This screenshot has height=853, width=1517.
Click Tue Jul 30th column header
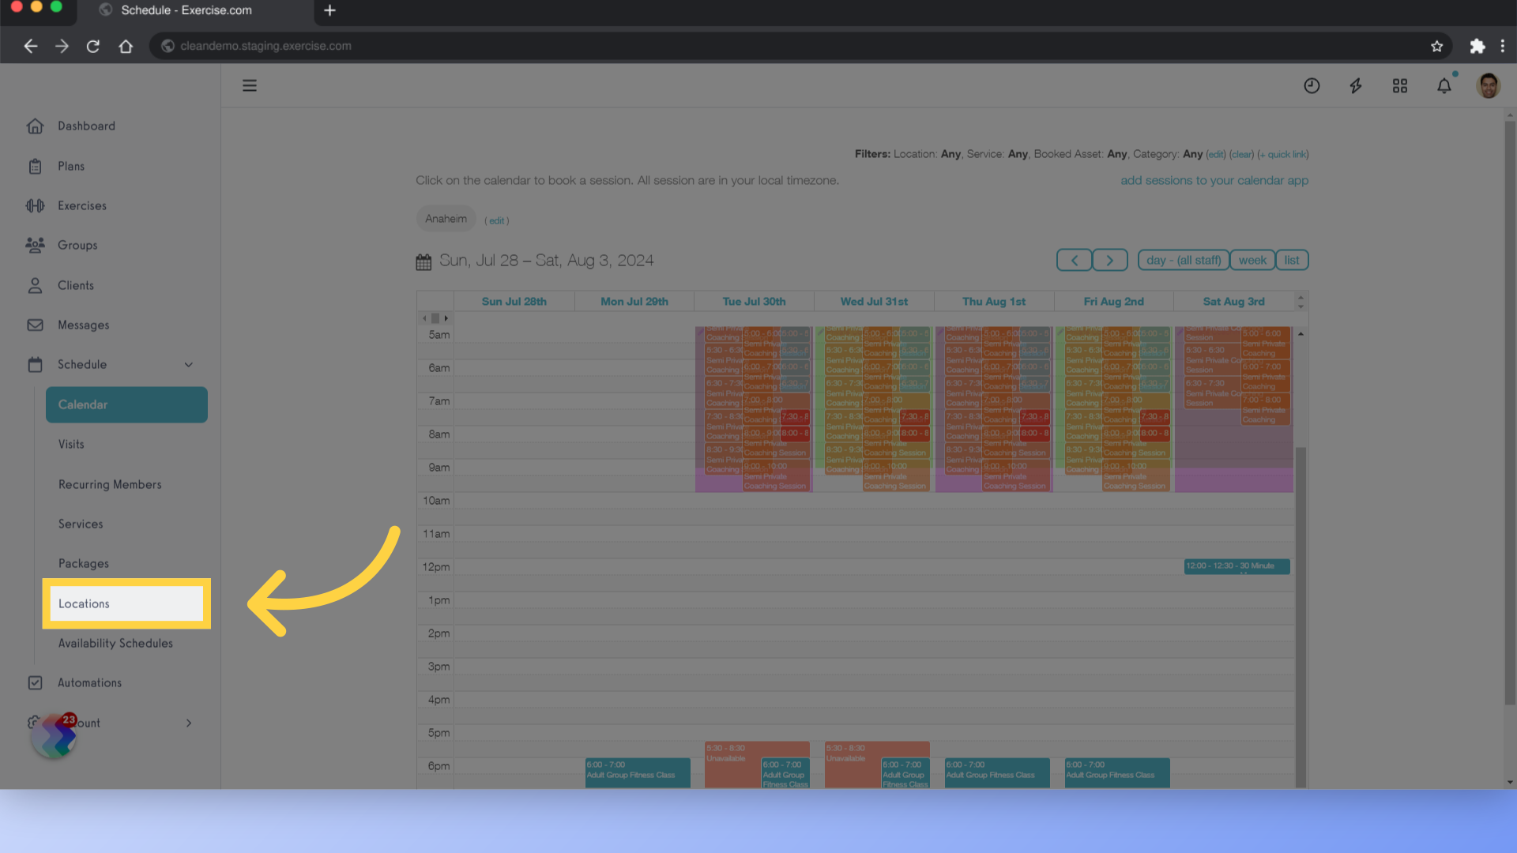coord(754,302)
